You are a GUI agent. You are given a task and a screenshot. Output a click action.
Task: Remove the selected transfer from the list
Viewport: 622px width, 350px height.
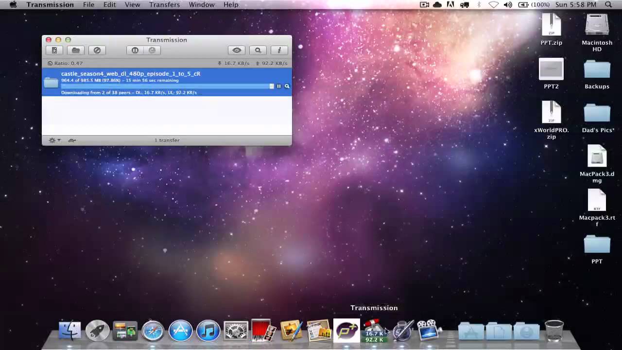pos(97,50)
